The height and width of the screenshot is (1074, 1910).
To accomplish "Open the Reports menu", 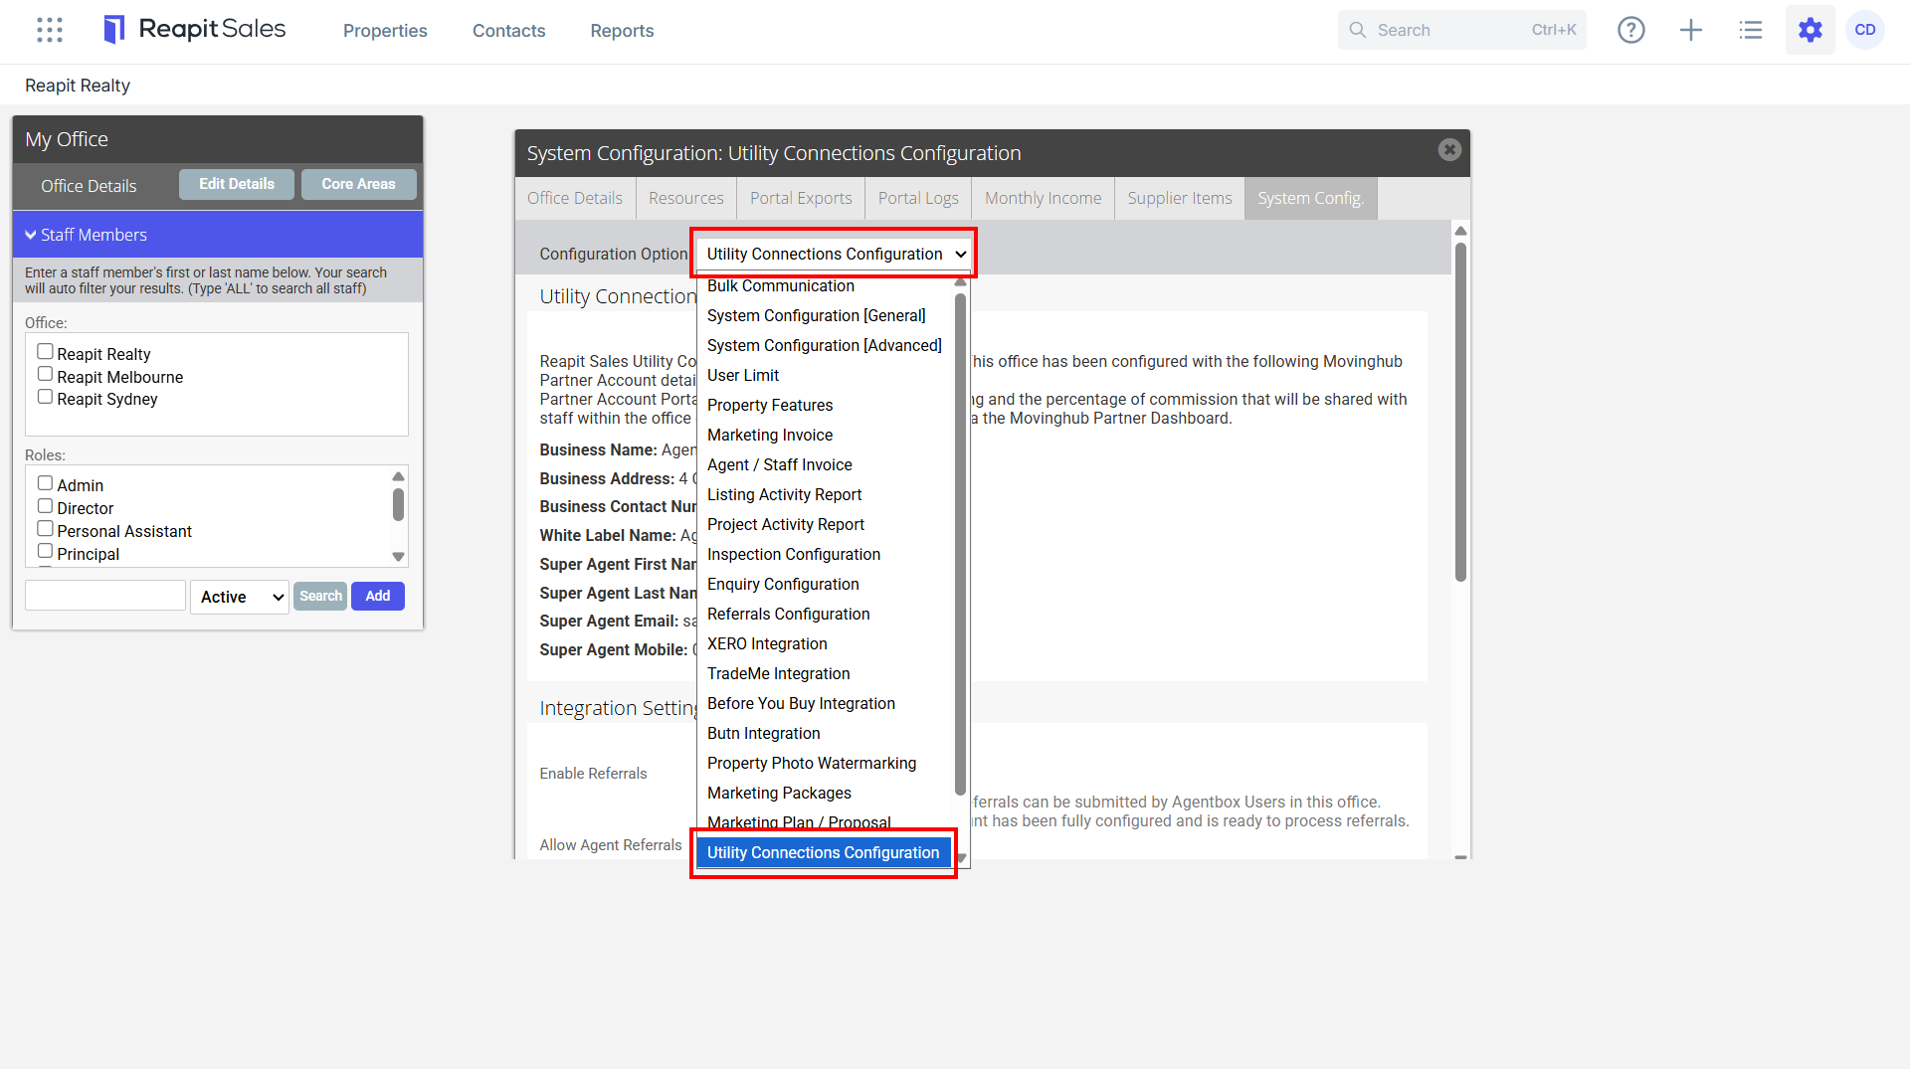I will tap(622, 31).
